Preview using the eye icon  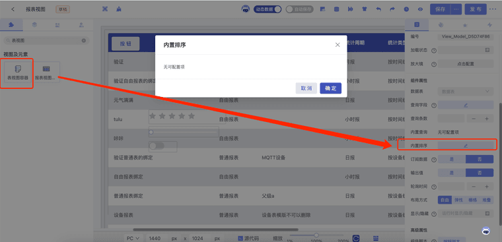(420, 9)
